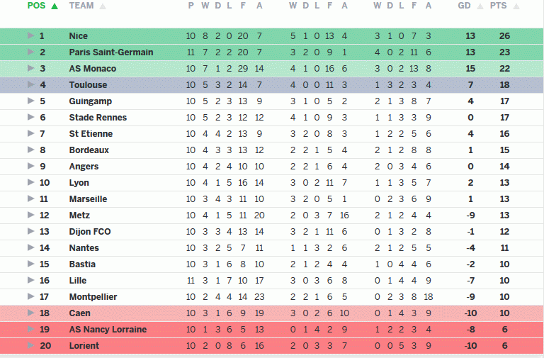Click the green POS sort arrow
Image resolution: width=544 pixels, height=358 pixels.
[x=55, y=6]
